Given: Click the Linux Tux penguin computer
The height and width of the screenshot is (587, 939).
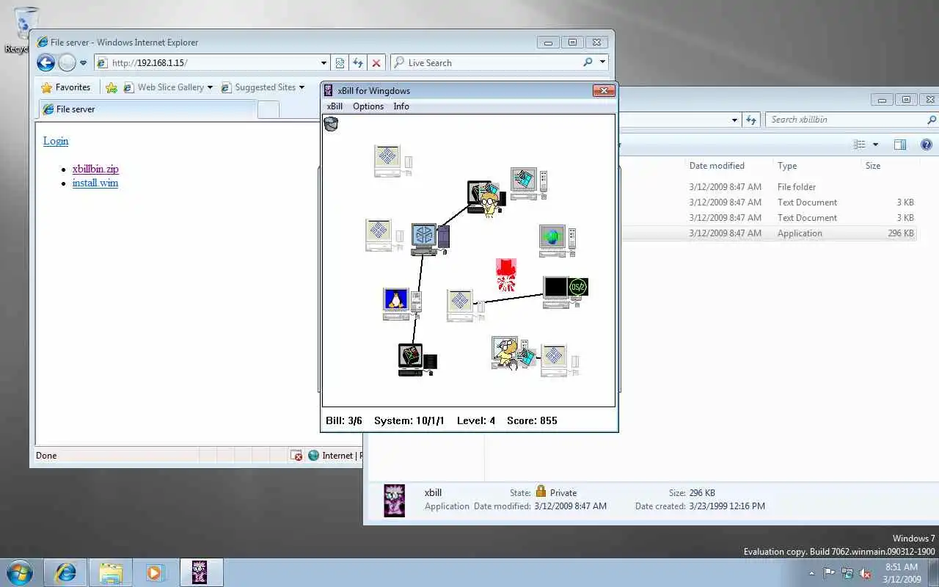Looking at the screenshot, I should [402, 304].
